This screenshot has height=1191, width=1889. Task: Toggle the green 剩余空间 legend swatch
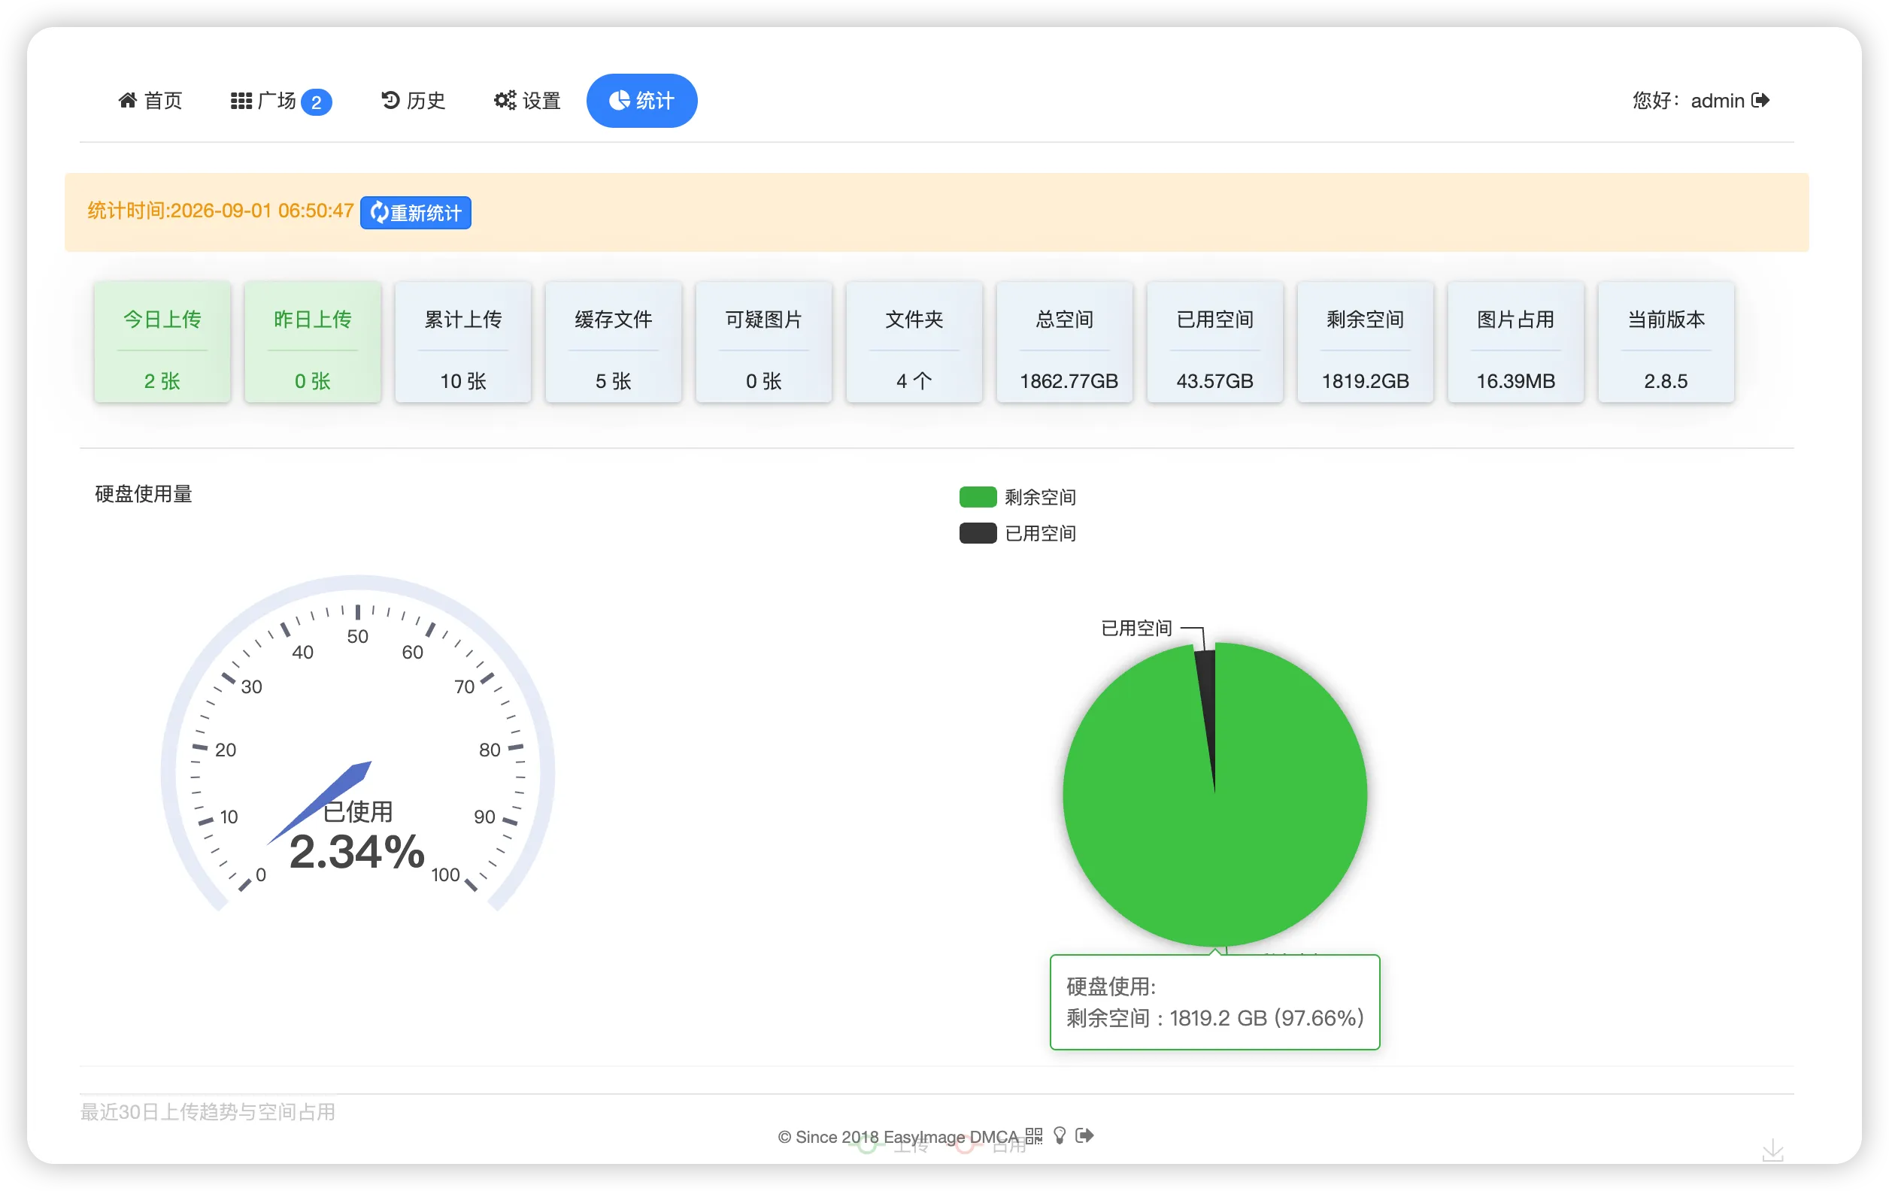coord(978,497)
